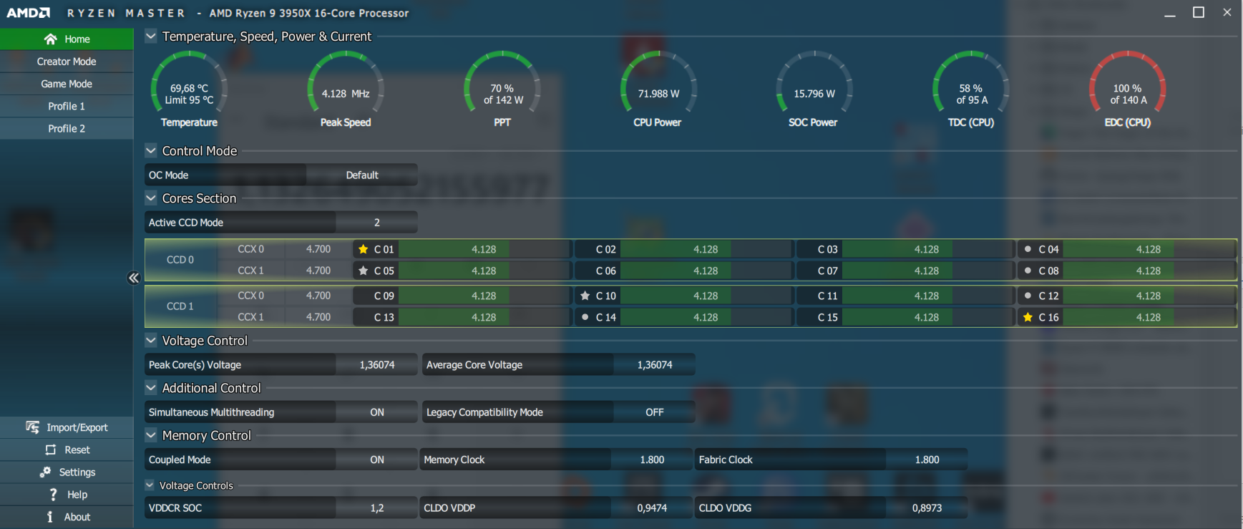Screen dimensions: 1243x529
Task: Click the Fabric Clock 1.800 value
Action: (x=927, y=460)
